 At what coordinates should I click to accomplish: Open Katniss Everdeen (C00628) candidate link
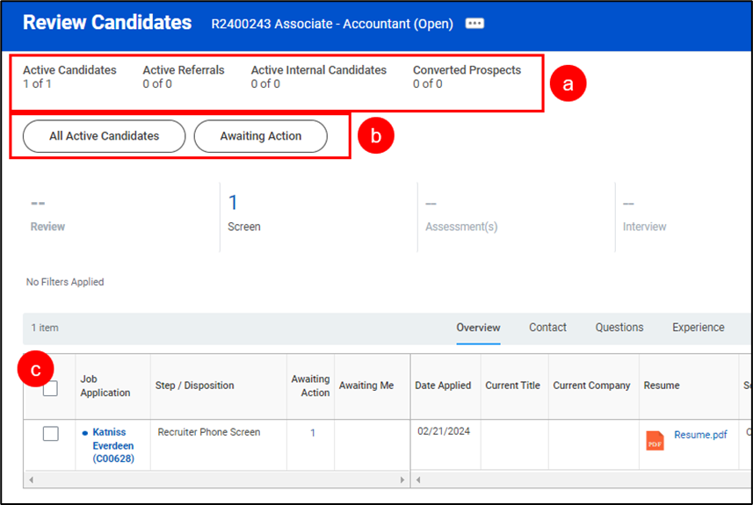112,445
